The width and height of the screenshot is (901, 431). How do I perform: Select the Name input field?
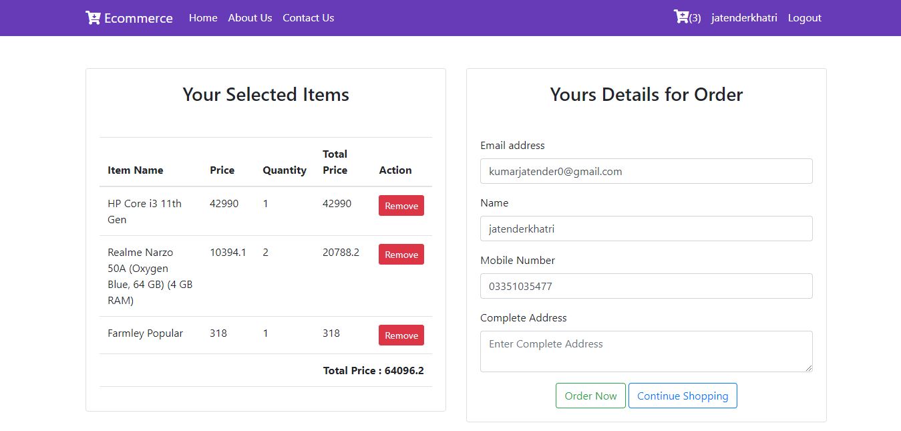646,229
